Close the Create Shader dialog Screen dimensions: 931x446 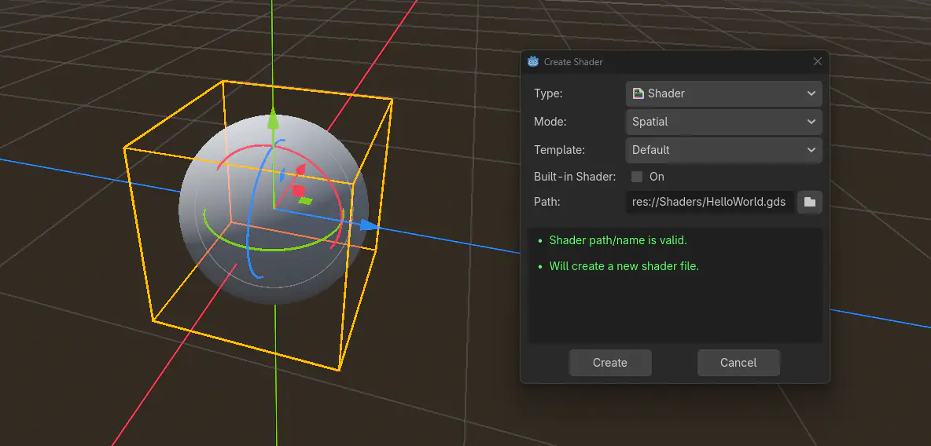tap(818, 62)
